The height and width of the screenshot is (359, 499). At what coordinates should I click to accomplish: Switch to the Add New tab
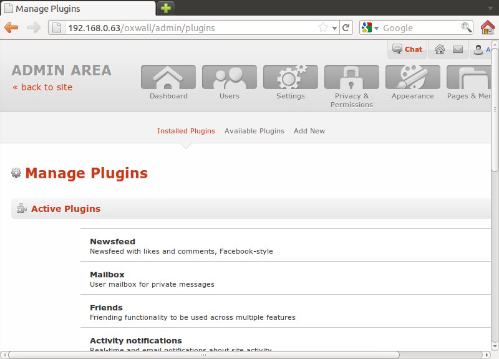point(309,131)
